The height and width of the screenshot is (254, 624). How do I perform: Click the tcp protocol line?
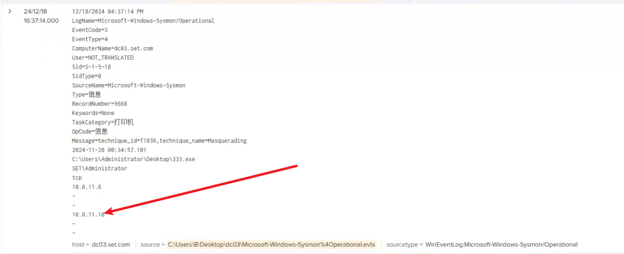pos(77,178)
